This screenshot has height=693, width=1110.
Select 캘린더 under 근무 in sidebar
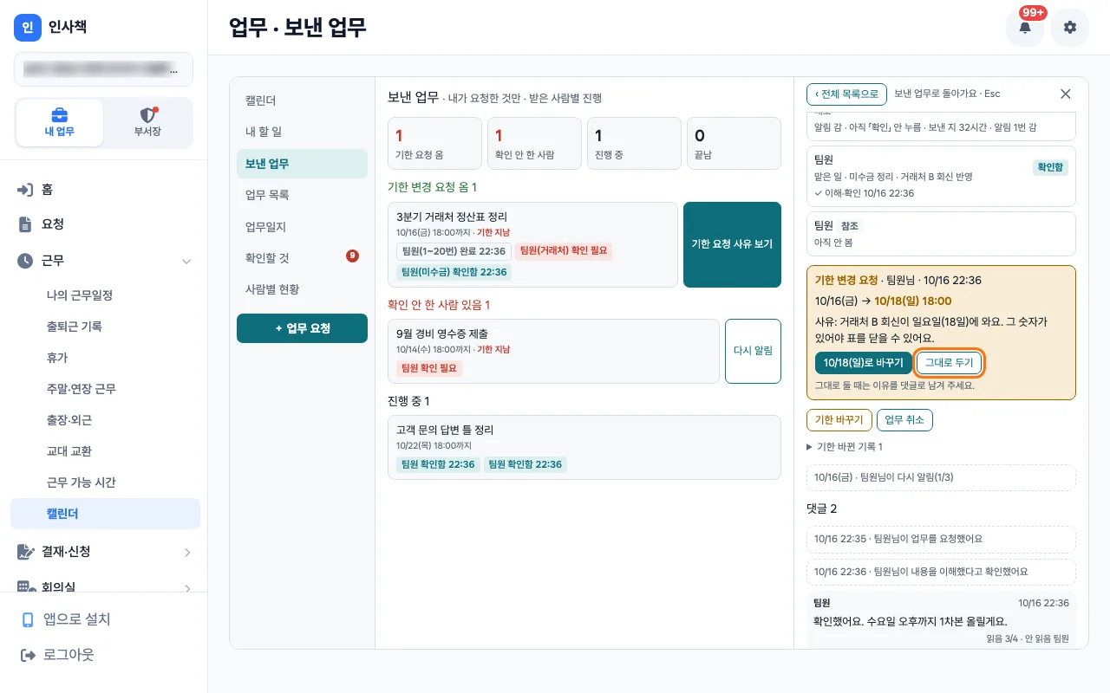point(105,514)
